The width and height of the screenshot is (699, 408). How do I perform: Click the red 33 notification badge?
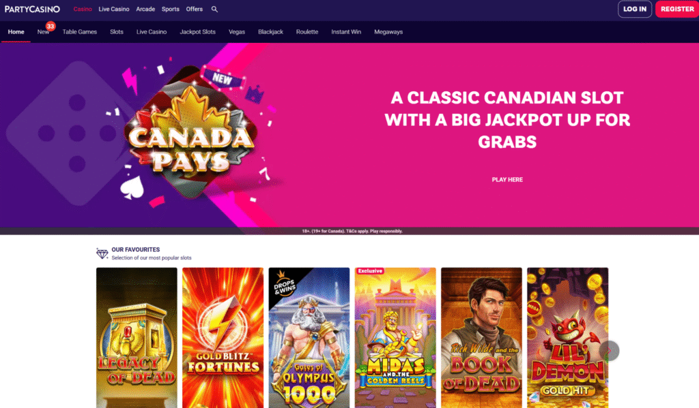pos(51,27)
